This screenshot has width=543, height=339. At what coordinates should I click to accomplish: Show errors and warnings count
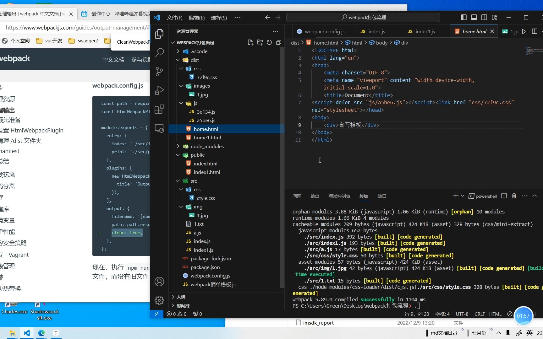point(177,314)
